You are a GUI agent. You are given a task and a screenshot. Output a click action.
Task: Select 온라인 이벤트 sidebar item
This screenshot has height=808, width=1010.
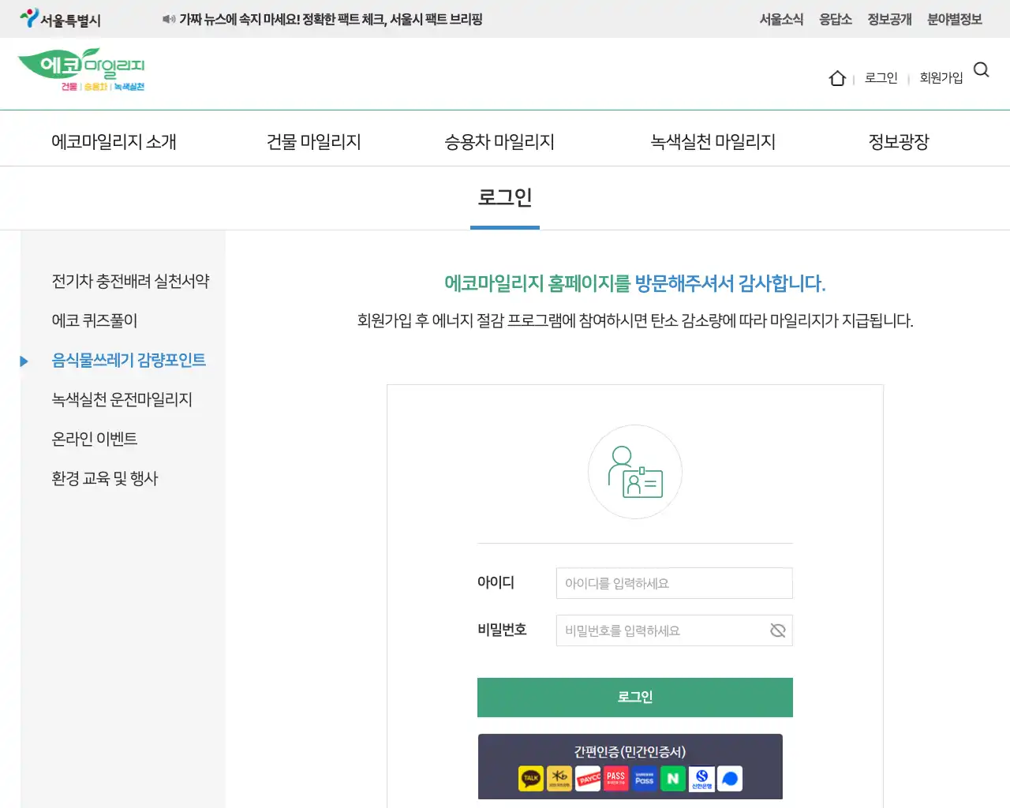tap(95, 440)
